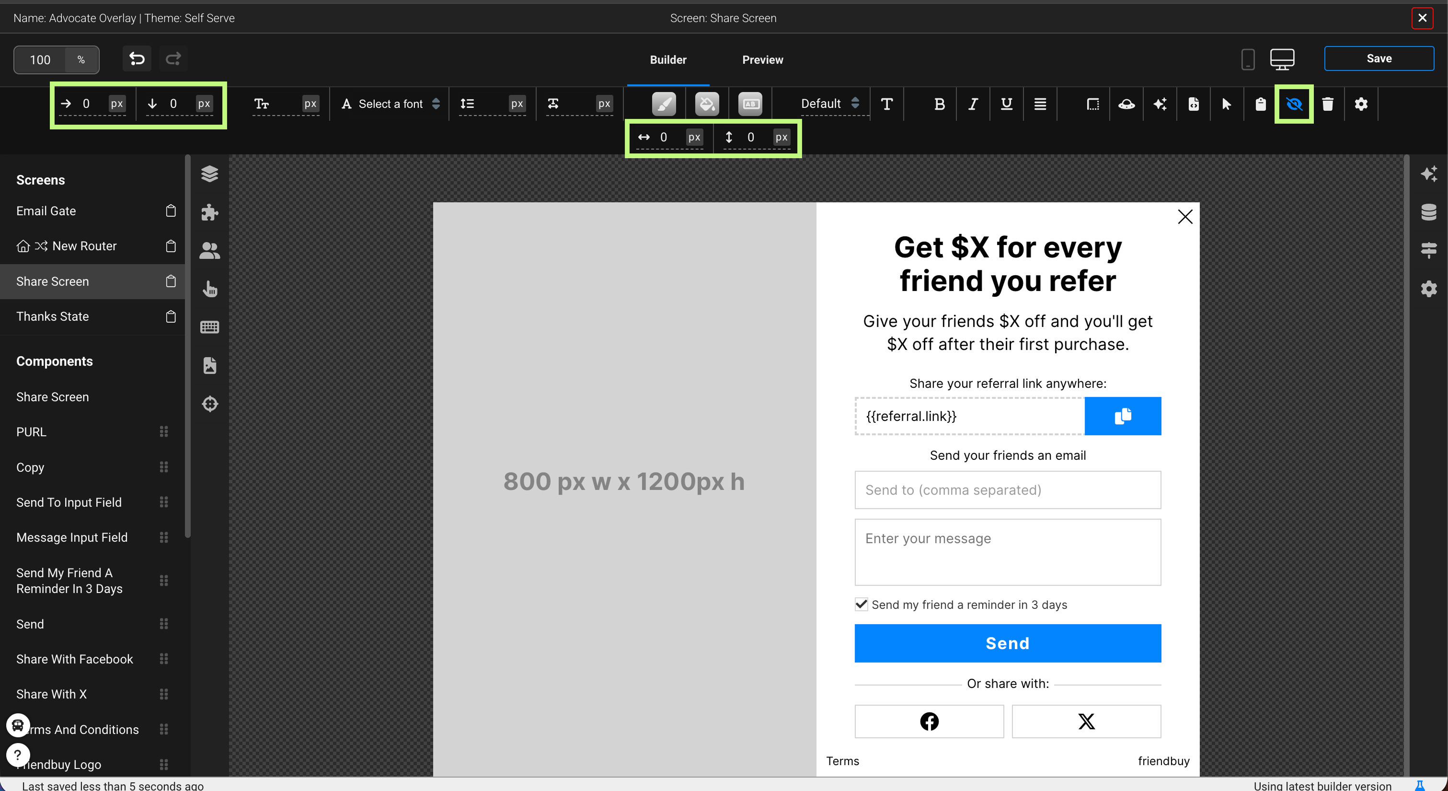Click the blue Send button
This screenshot has height=791, width=1448.
pyautogui.click(x=1007, y=643)
